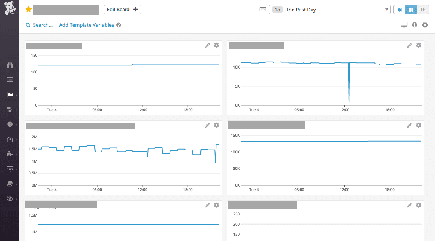
Task: Open the board settings gear menu
Action: (425, 25)
